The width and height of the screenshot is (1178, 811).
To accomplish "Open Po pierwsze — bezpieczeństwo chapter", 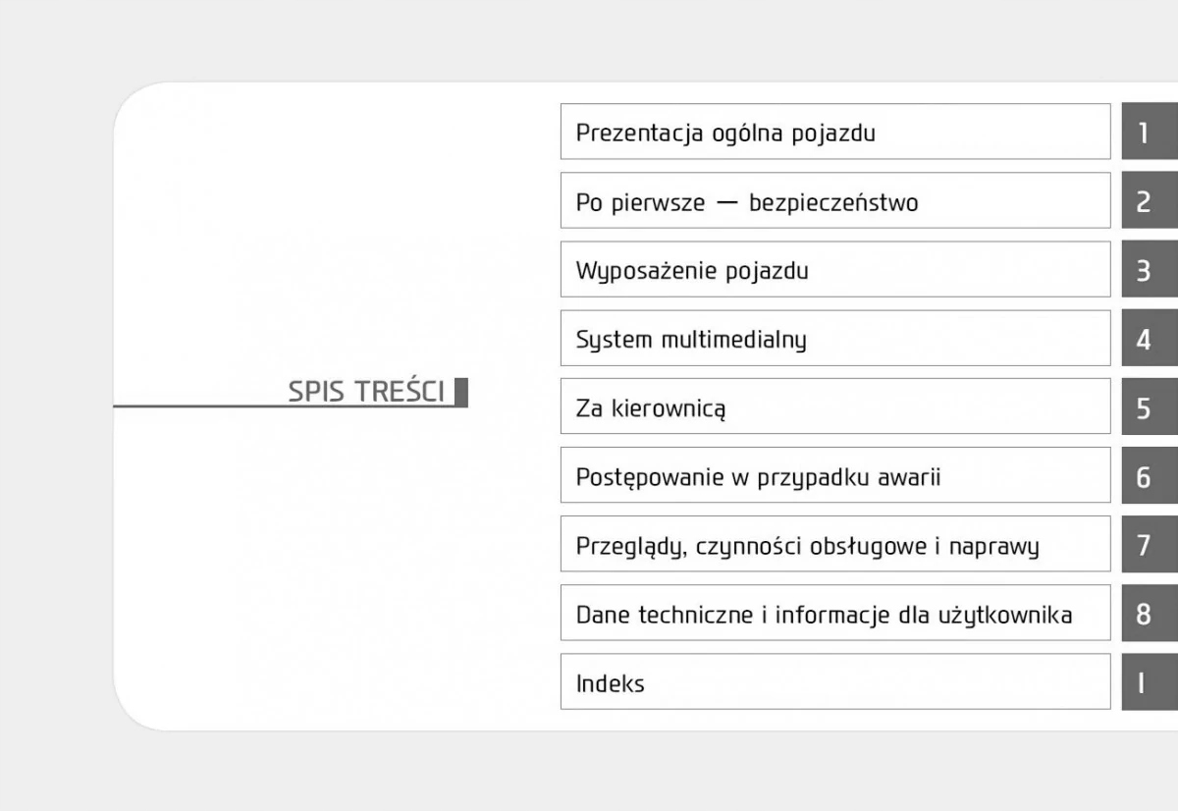I will pyautogui.click(x=834, y=201).
